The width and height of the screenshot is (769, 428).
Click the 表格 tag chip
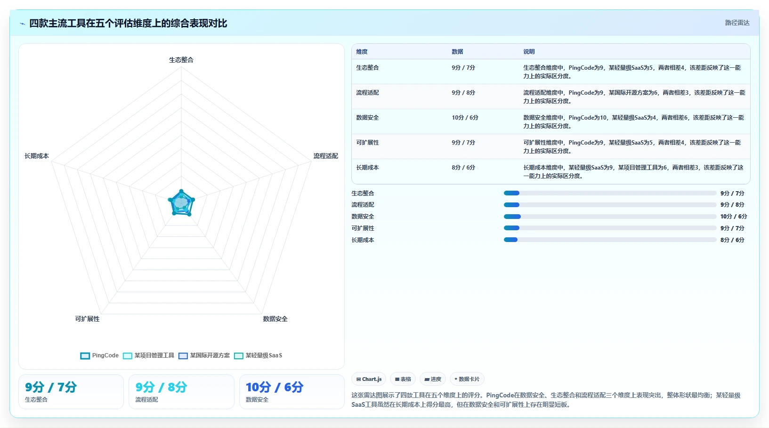coord(403,379)
